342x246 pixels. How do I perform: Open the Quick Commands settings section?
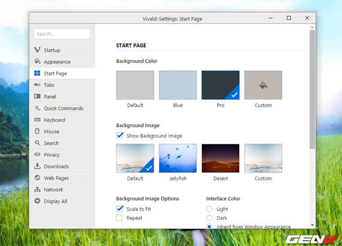pos(63,108)
